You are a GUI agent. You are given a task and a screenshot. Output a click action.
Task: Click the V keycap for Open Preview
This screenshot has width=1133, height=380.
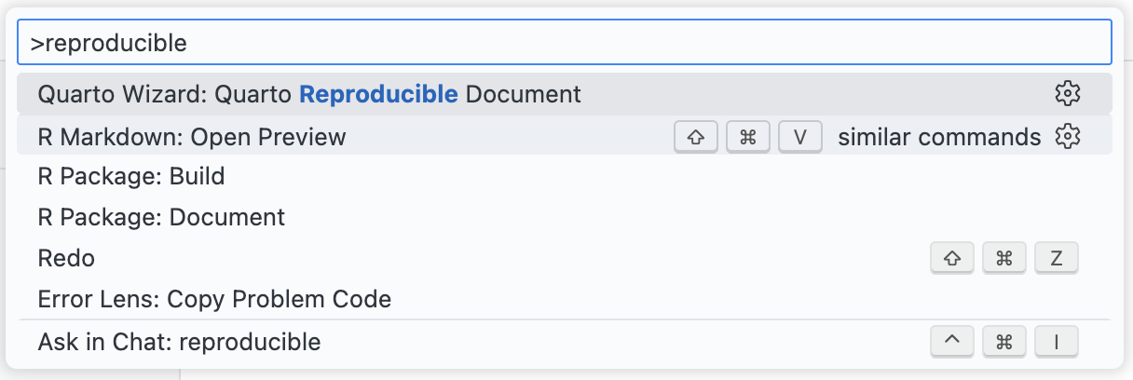[800, 137]
